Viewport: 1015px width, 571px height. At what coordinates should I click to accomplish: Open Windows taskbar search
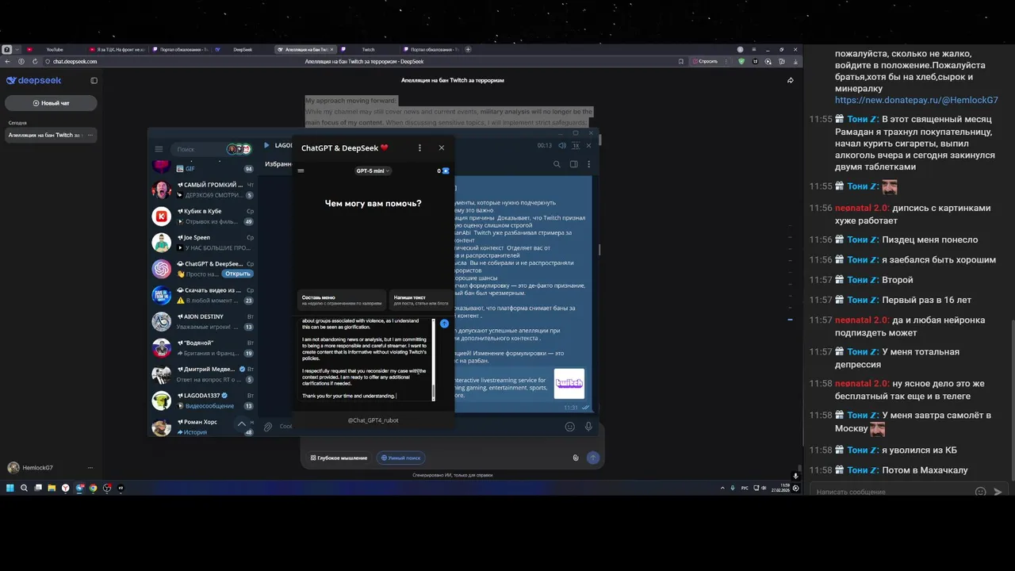click(x=25, y=488)
